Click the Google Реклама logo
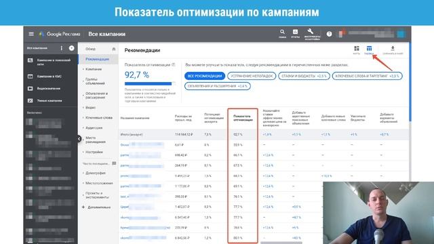 click(60, 34)
